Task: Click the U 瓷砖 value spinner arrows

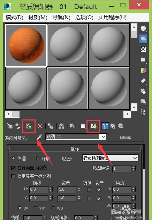Action: point(79,190)
